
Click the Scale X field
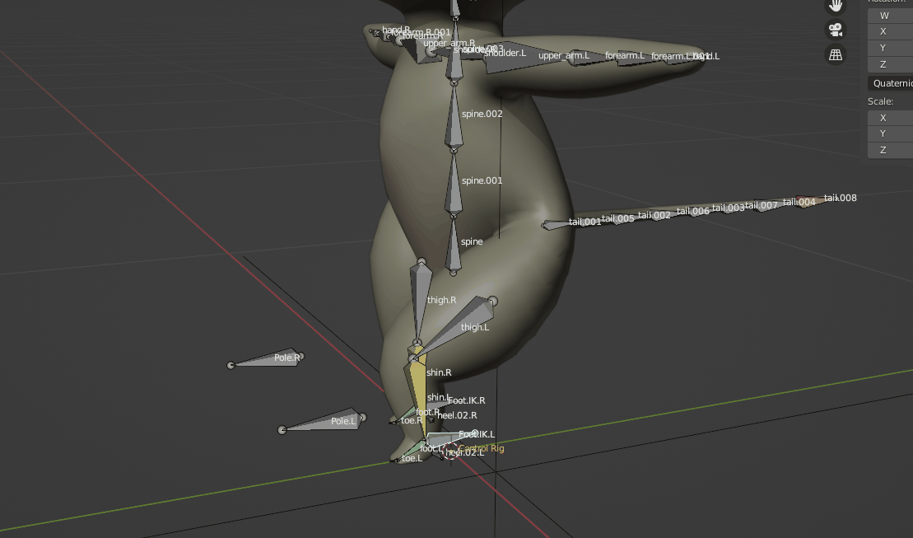tap(890, 118)
